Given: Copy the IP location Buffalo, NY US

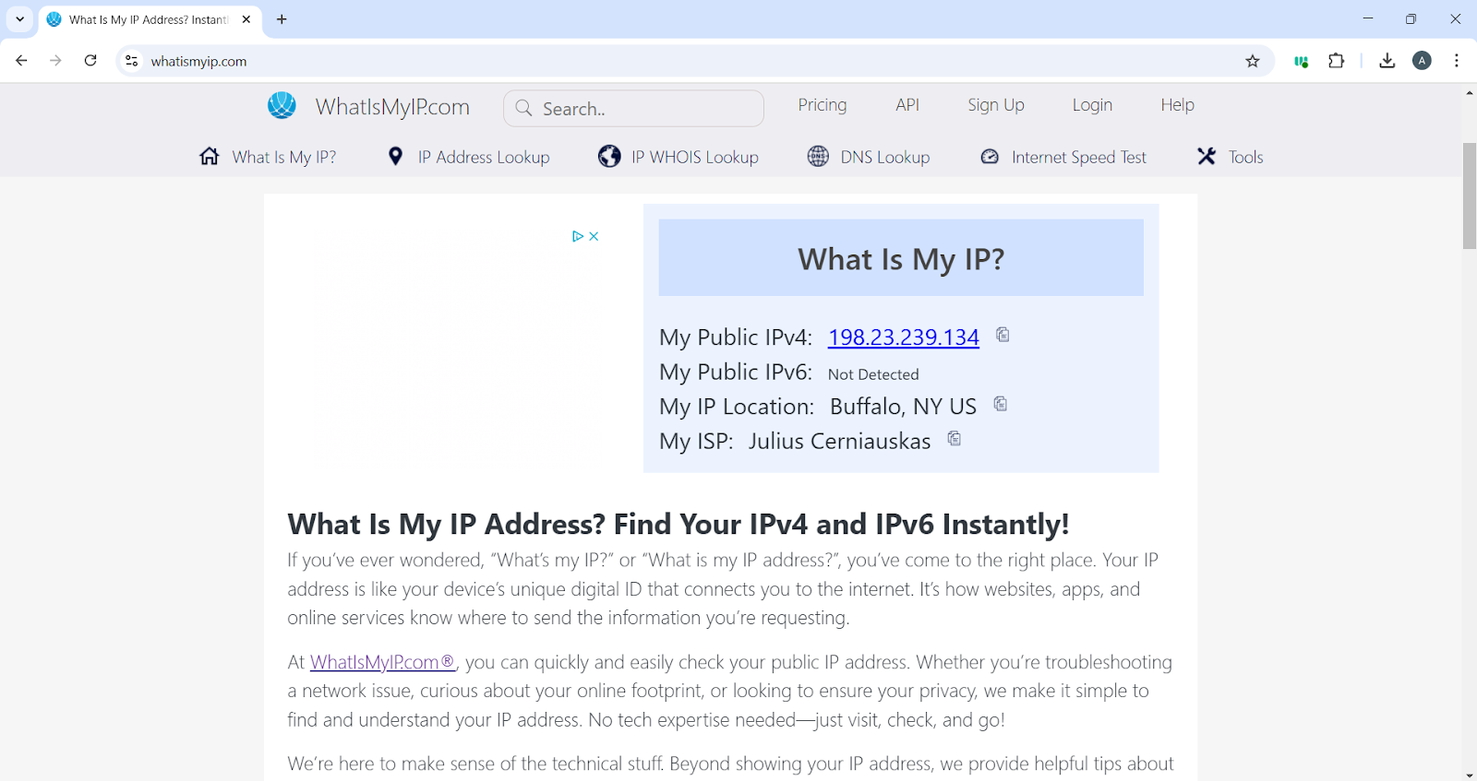Looking at the screenshot, I should [1001, 404].
